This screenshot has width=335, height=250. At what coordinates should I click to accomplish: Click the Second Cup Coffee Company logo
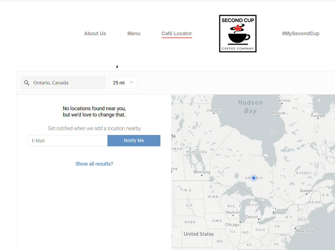[238, 34]
